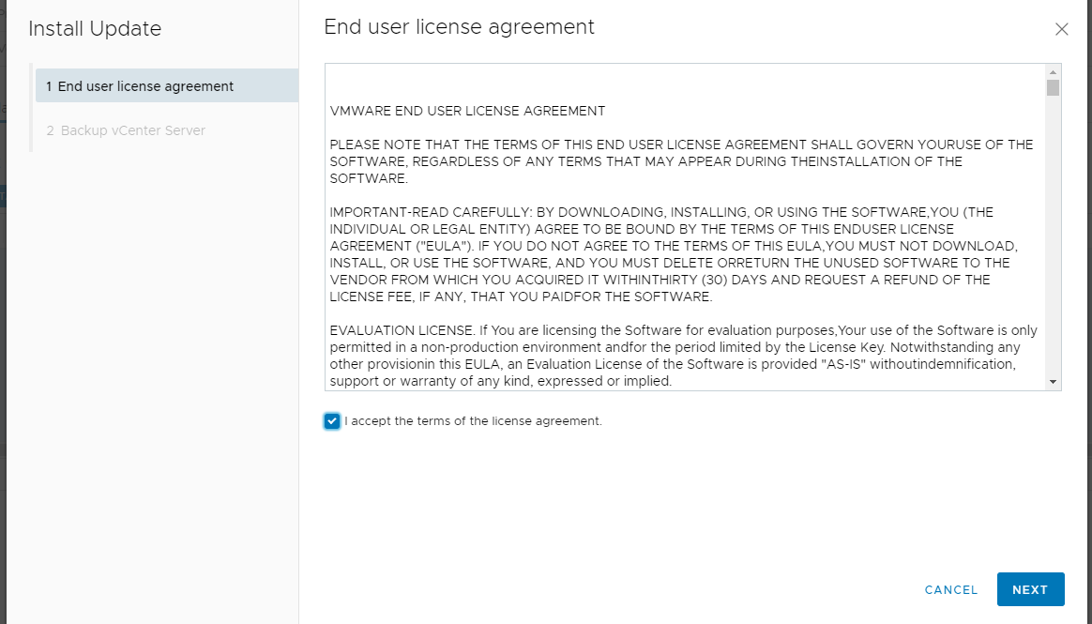Click the scrollbar track below the thumb
Image resolution: width=1092 pixels, height=624 pixels.
click(x=1053, y=236)
